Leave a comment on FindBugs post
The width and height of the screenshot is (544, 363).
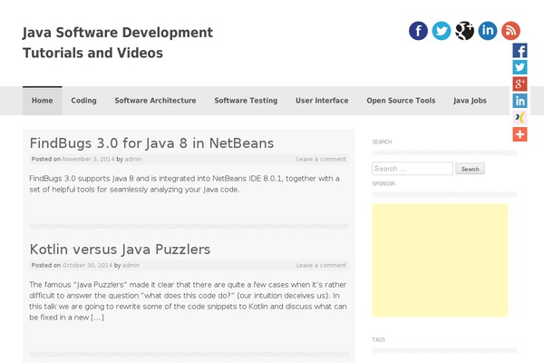tap(321, 159)
